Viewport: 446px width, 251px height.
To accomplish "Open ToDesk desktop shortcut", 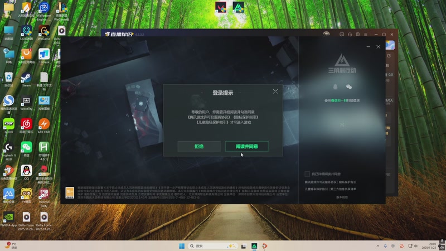I will pyautogui.click(x=44, y=56).
